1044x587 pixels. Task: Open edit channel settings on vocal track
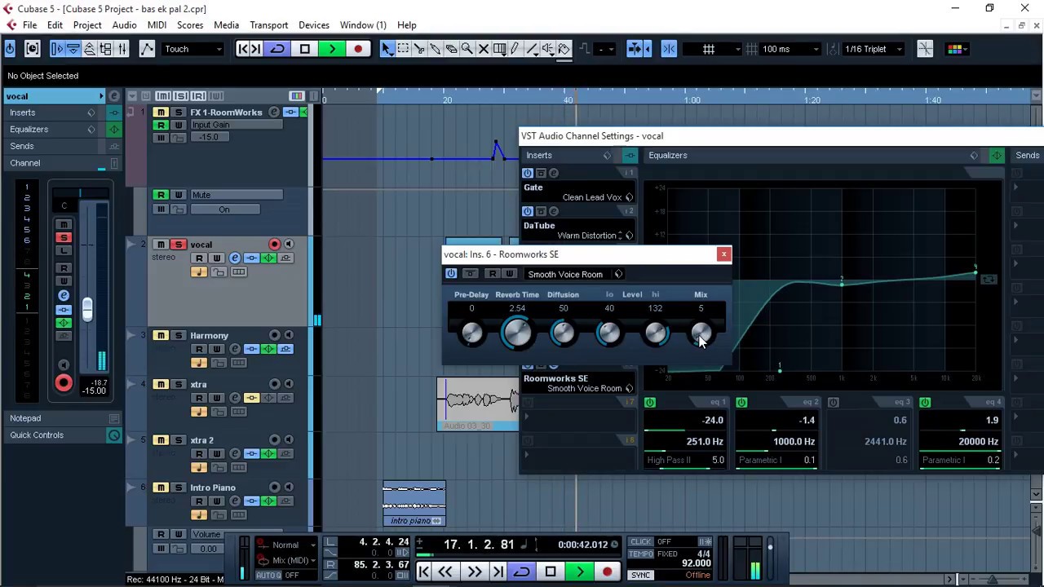click(235, 258)
